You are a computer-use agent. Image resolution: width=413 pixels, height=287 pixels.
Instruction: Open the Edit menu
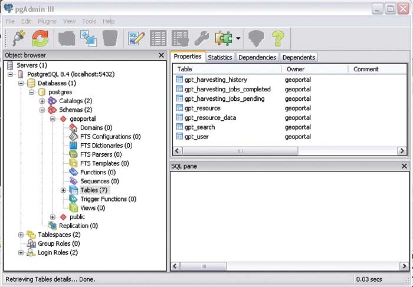[x=26, y=21]
